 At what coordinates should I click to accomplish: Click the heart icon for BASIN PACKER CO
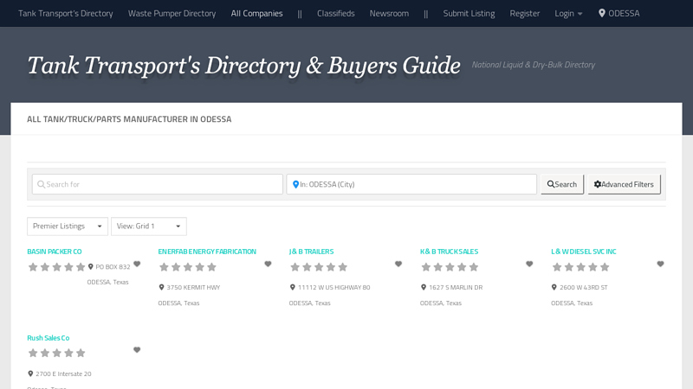point(137,265)
